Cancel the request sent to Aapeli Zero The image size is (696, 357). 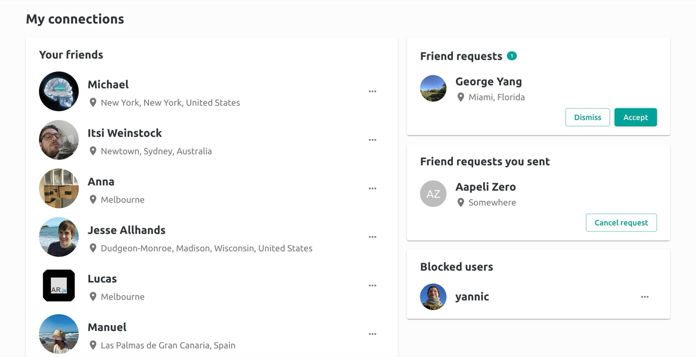[621, 223]
